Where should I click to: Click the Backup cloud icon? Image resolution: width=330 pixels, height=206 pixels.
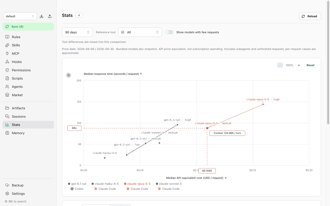pos(7,185)
